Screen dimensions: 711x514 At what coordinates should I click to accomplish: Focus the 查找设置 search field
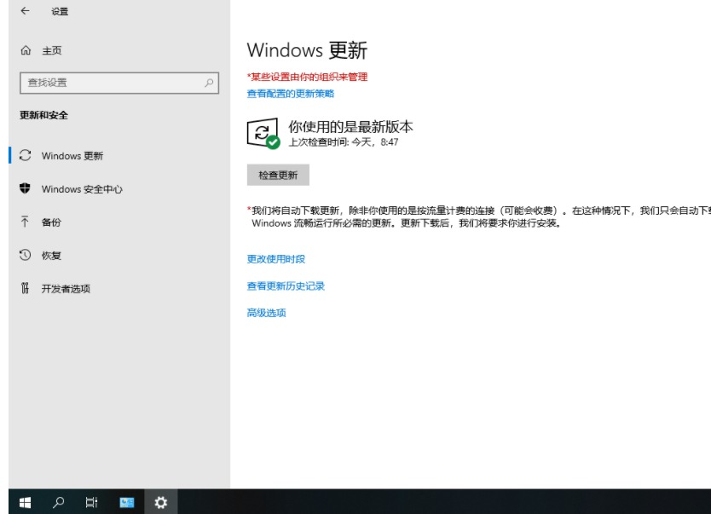point(119,83)
